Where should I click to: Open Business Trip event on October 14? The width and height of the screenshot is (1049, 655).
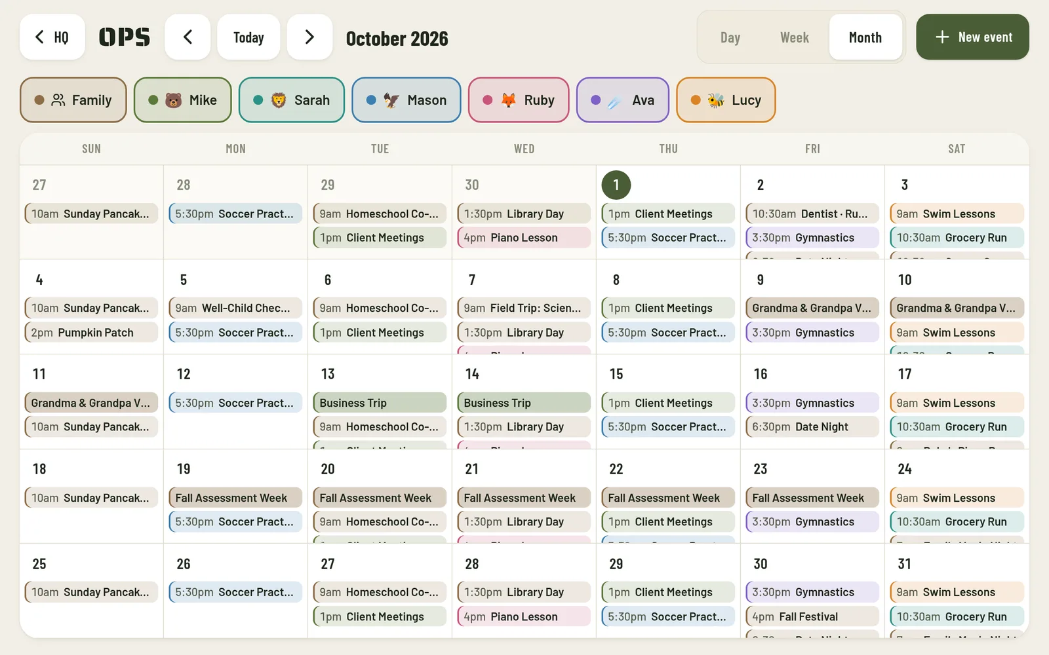[524, 403]
